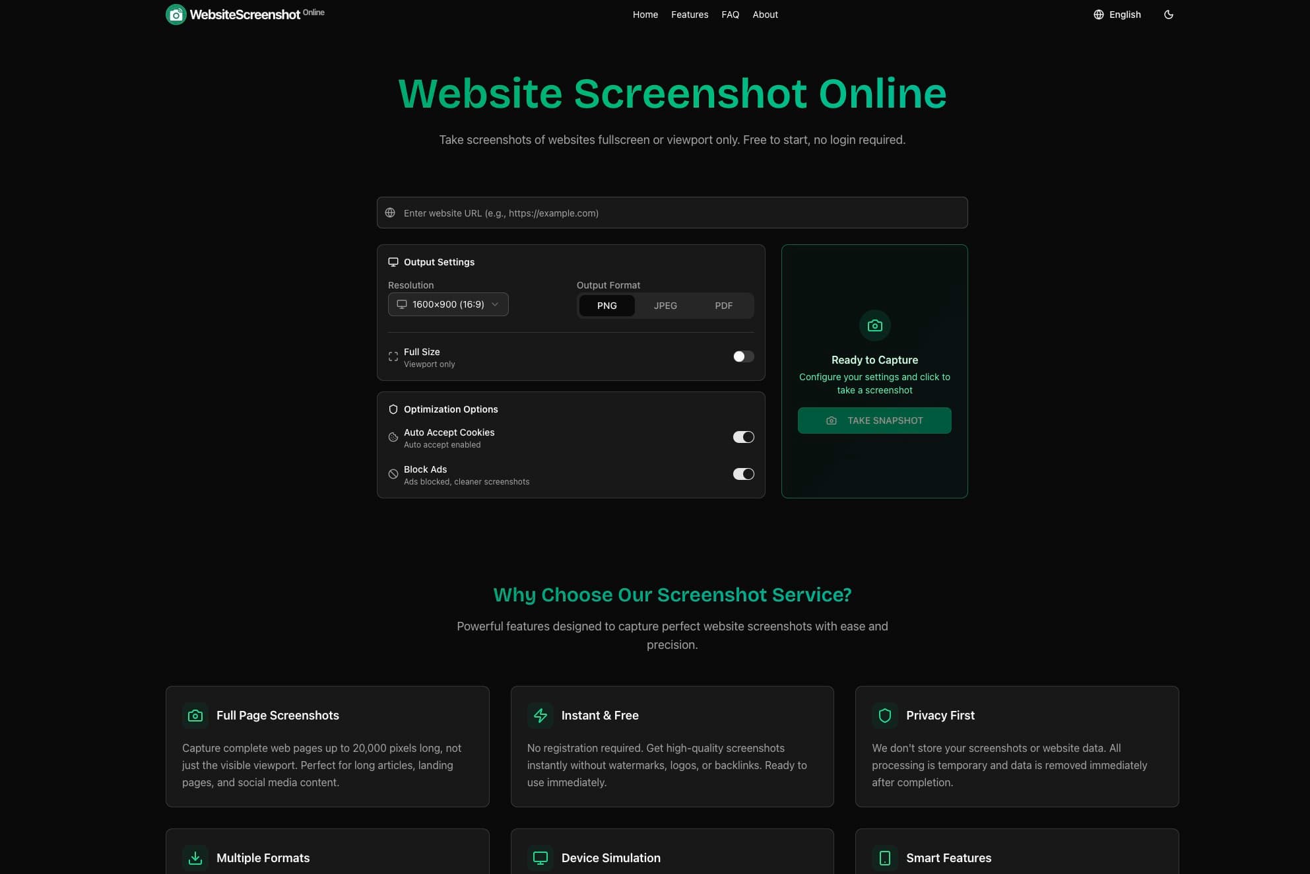Select PNG output format
Viewport: 1310px width, 874px height.
click(x=606, y=306)
